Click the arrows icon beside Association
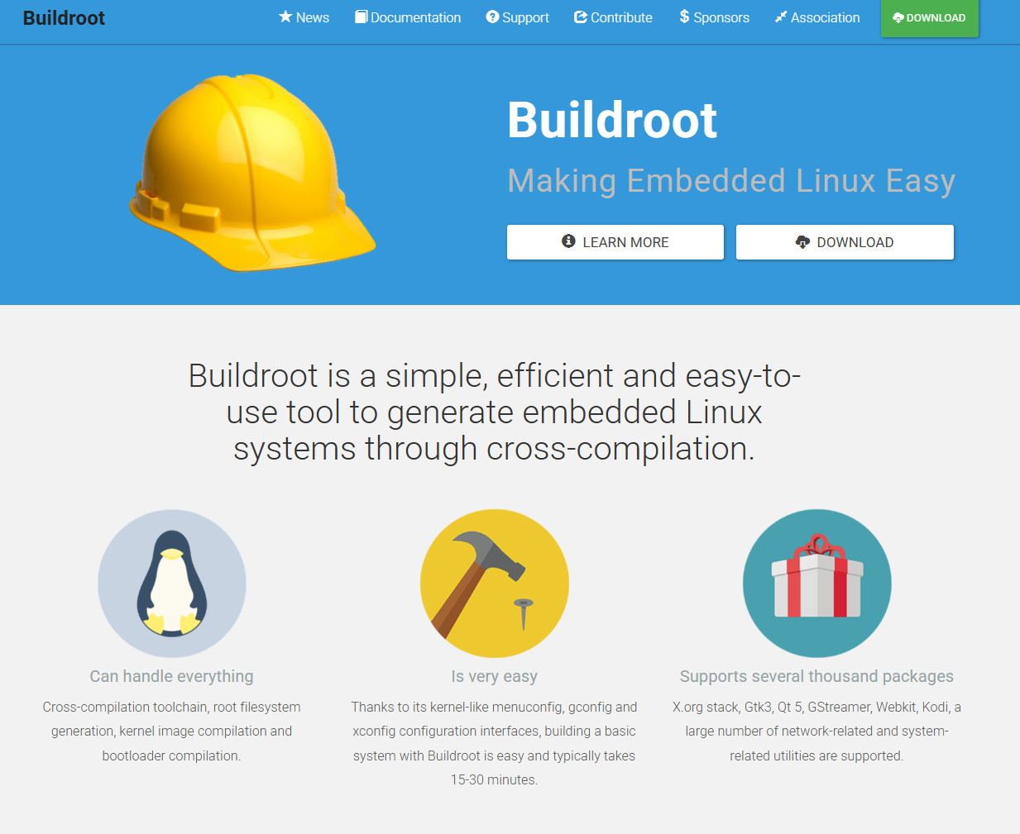 point(781,17)
